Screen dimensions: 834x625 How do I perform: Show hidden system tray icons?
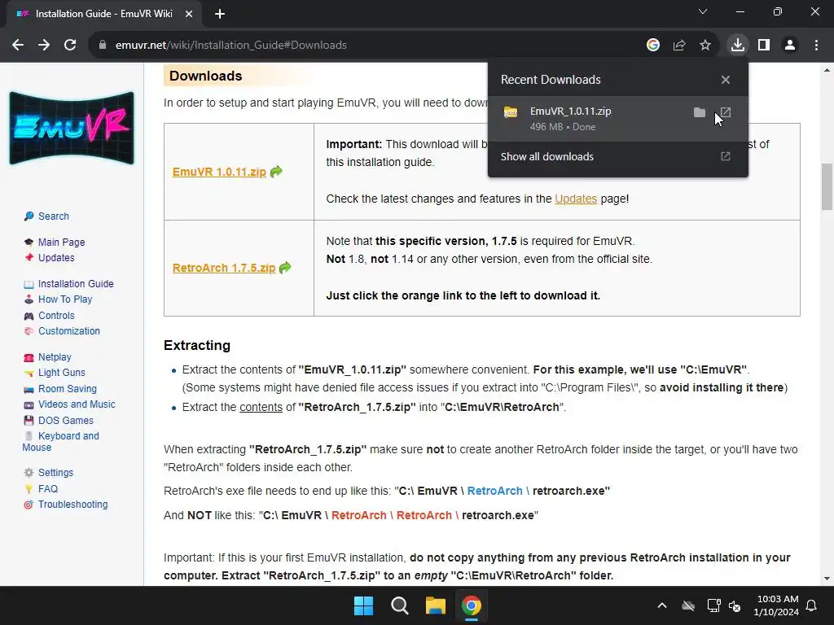(662, 605)
